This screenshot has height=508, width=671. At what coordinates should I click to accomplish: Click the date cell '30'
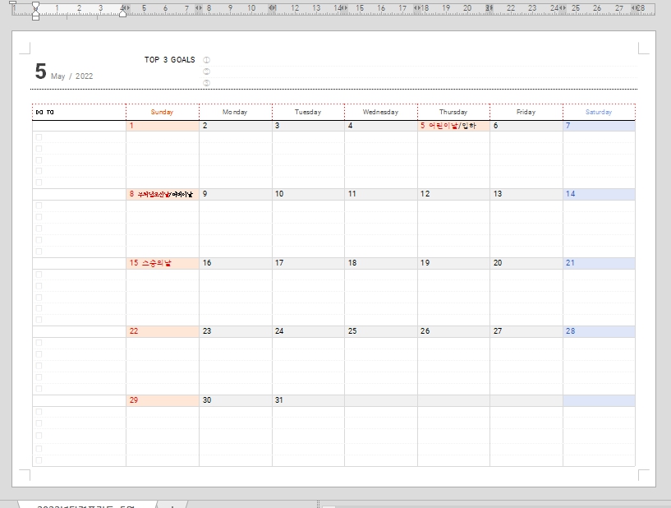click(236, 400)
